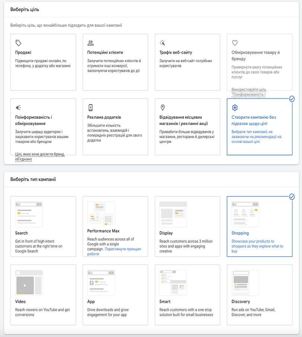Click the phone download icon for Реклама додатків
Image resolution: width=302 pixels, height=337 pixels.
click(90, 108)
